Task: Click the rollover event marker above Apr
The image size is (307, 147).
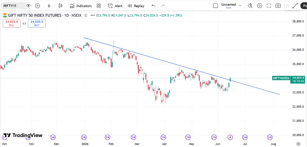Action: tap(163, 137)
